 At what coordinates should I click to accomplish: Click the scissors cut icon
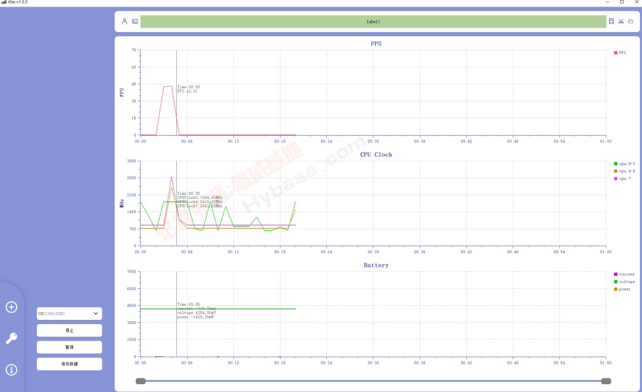point(621,21)
